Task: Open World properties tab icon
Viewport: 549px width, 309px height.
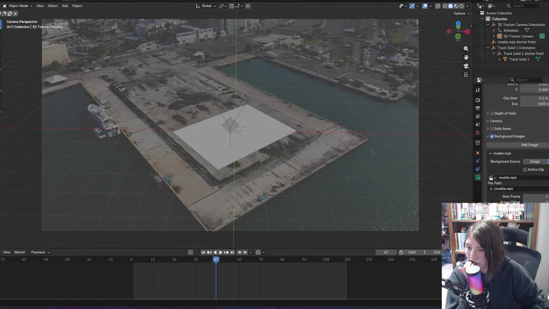Action: [x=478, y=133]
